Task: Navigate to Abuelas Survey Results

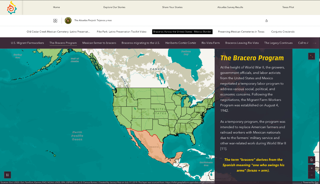Action: [x=230, y=7]
